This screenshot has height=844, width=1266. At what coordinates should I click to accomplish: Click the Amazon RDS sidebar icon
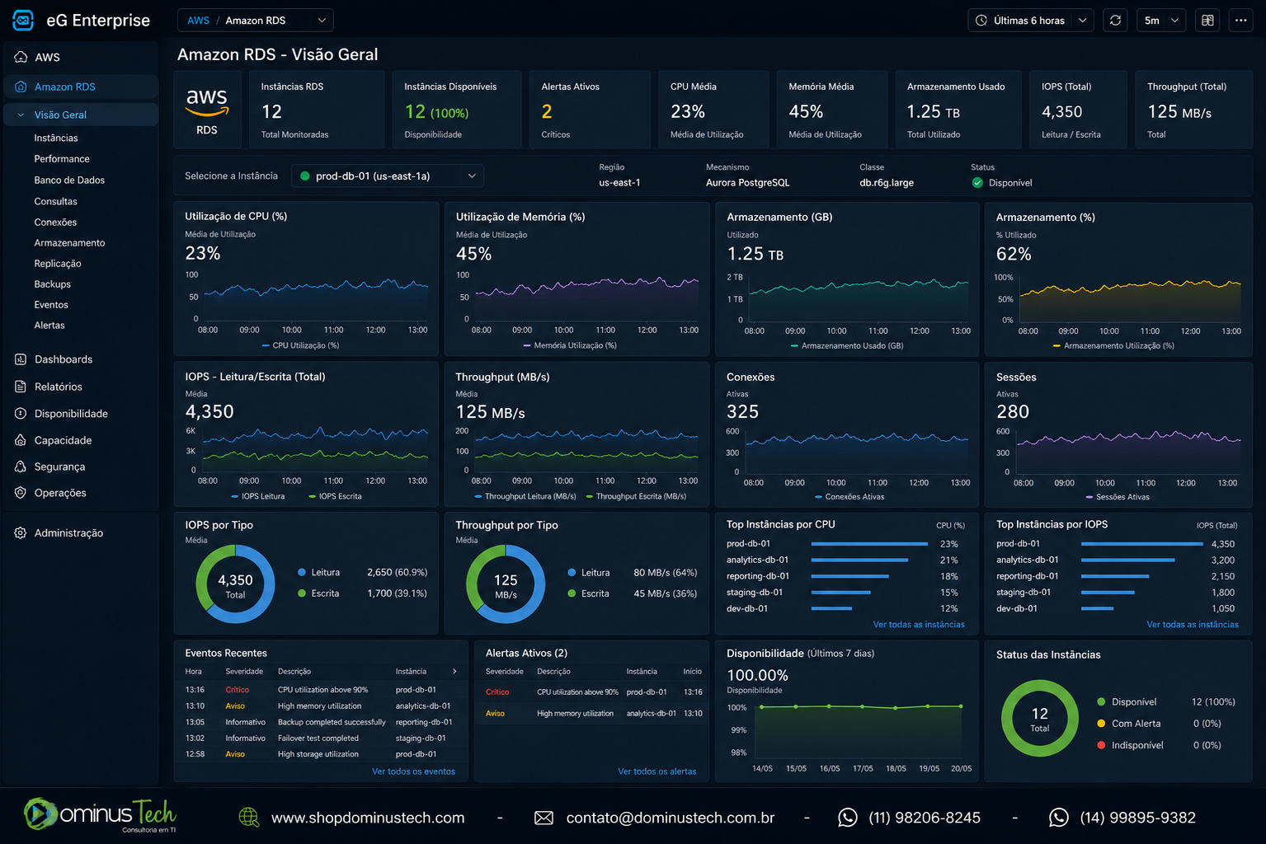tap(21, 87)
